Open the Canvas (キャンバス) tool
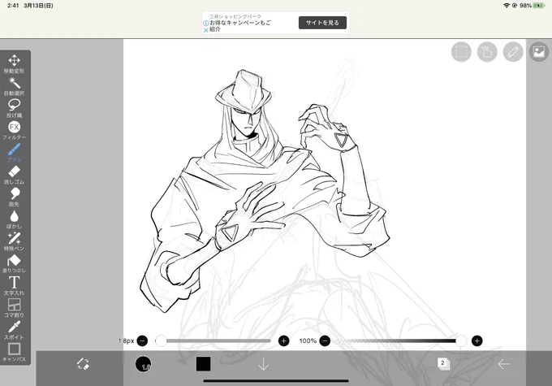Image resolution: width=552 pixels, height=386 pixels. 14,353
